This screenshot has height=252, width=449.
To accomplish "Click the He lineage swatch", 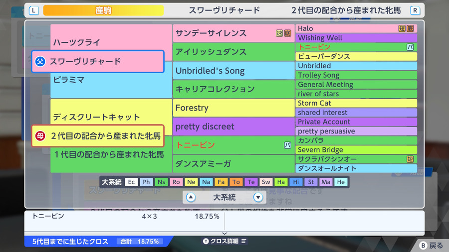I will point(341,182).
